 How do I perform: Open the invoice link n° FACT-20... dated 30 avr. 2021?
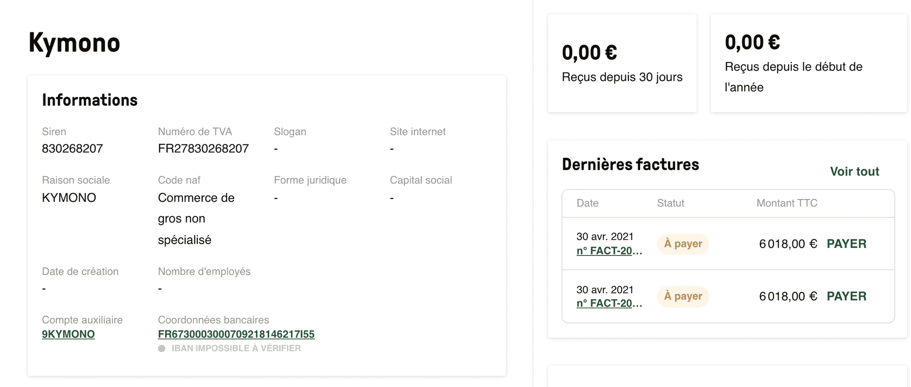coord(609,251)
